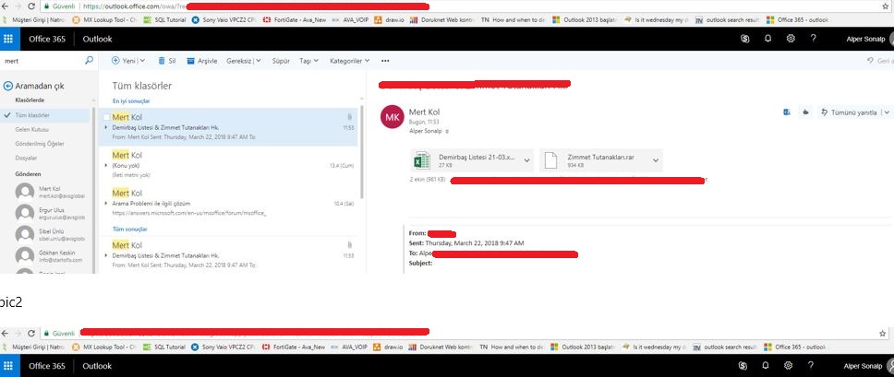This screenshot has height=377, width=894.
Task: Open the arrow next to Tümünü yanıtla
Action: pos(886,112)
